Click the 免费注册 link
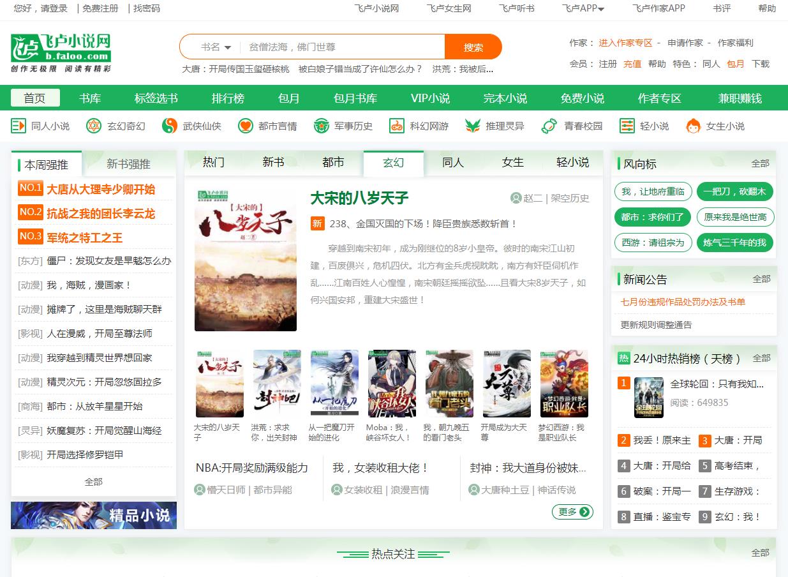The width and height of the screenshot is (788, 577). tap(100, 8)
